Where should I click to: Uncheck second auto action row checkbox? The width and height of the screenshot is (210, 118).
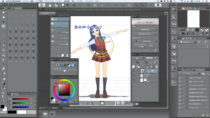(x=180, y=82)
